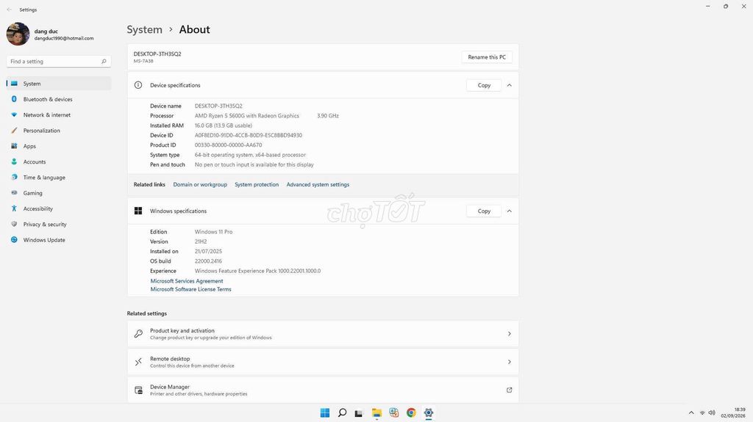Viewport: 753px width, 422px height.
Task: Open Accessibility settings
Action: coord(59,208)
